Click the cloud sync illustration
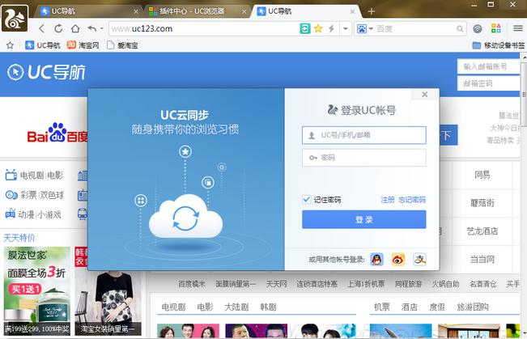This screenshot has width=527, height=339. pos(186,216)
